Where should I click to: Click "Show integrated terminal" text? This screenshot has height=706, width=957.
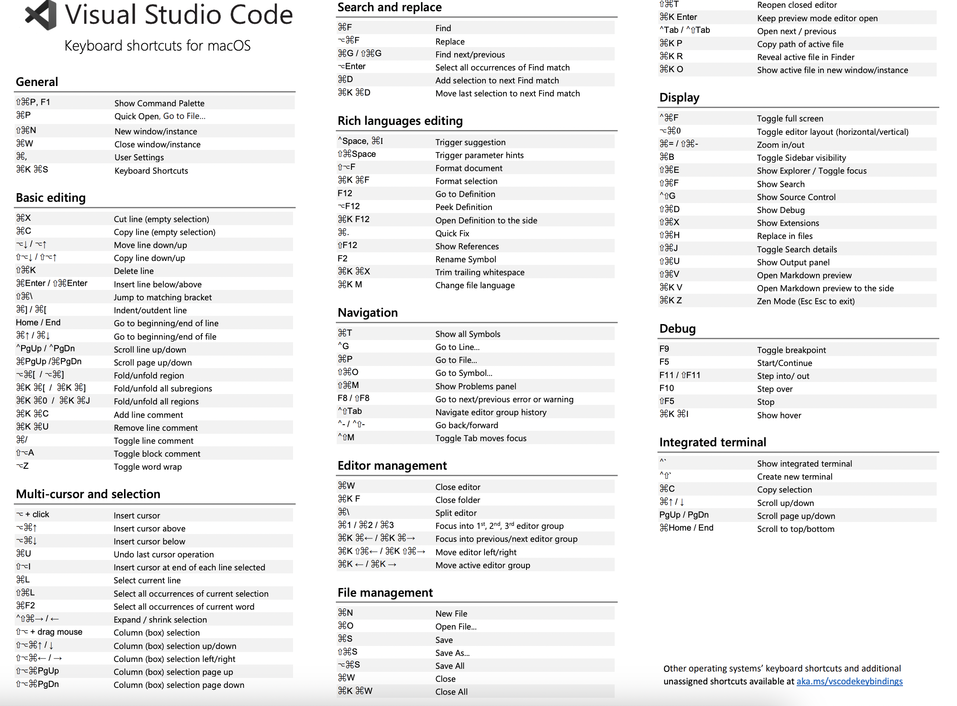tap(804, 464)
